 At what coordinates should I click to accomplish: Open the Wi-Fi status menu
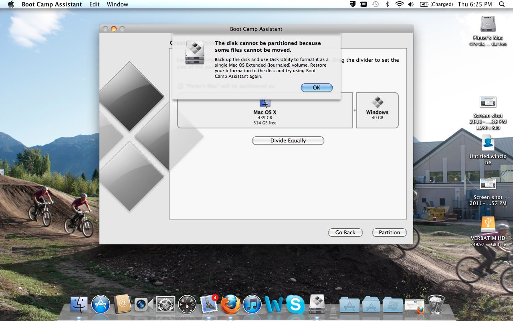click(x=399, y=4)
